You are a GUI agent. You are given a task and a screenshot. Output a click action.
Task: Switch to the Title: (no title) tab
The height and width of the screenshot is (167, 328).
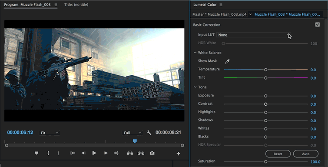point(76,5)
